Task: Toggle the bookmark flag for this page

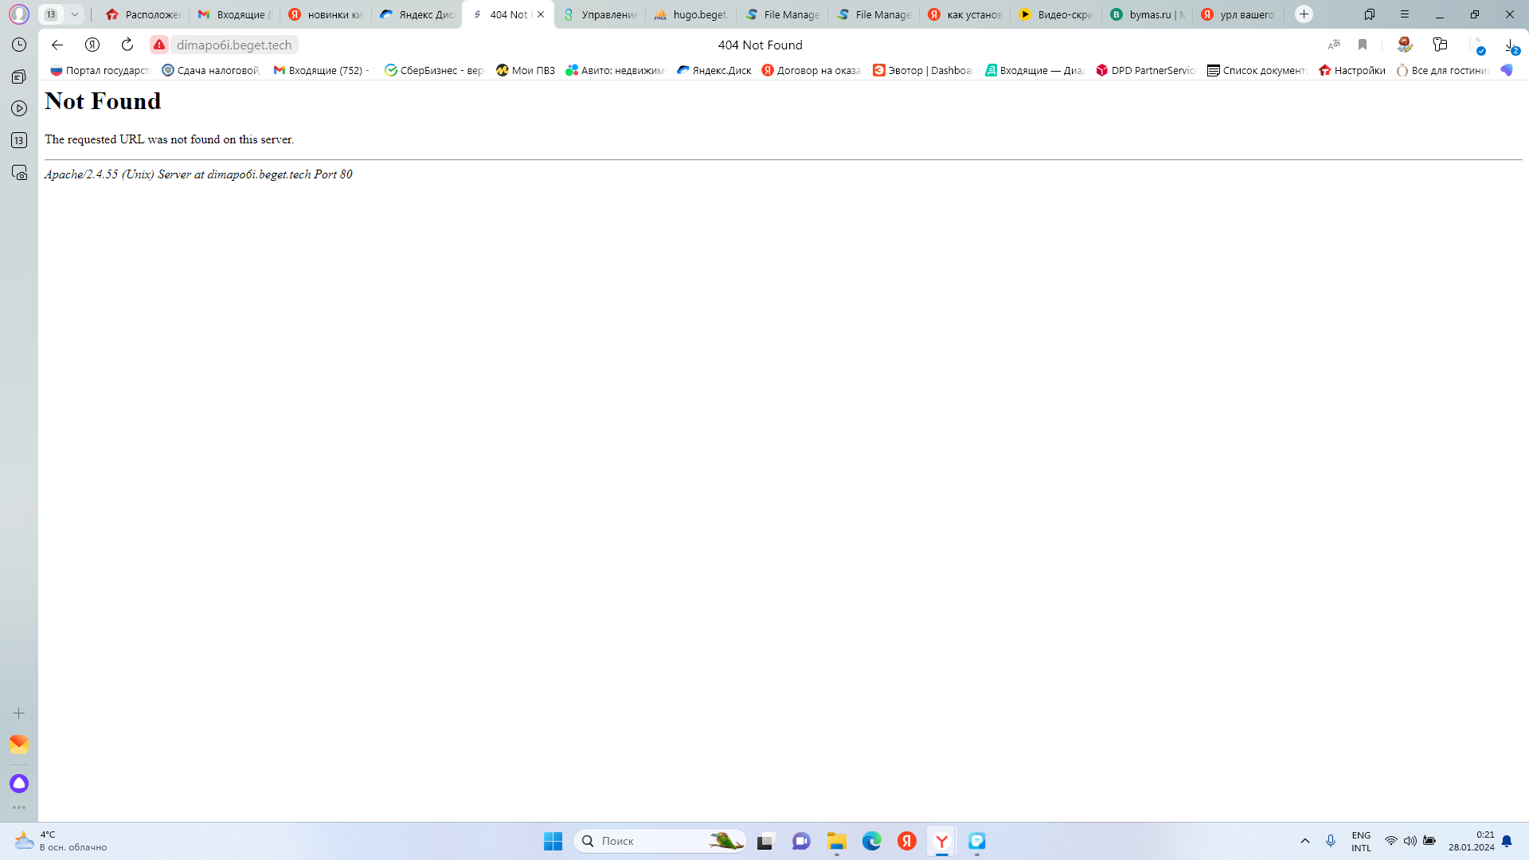Action: (x=1363, y=45)
